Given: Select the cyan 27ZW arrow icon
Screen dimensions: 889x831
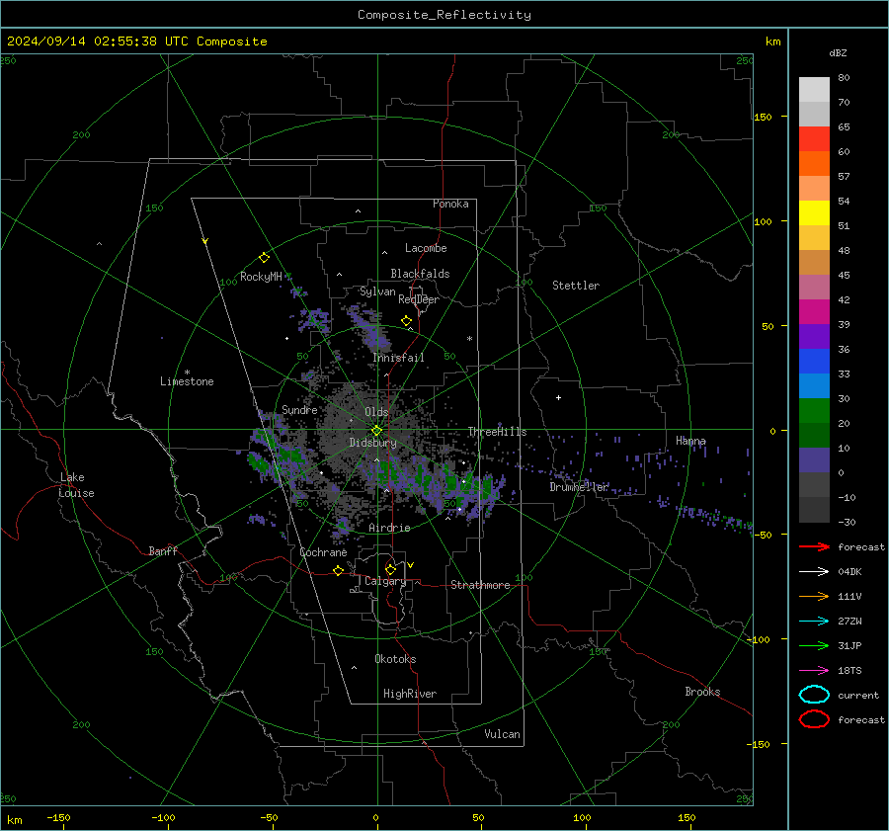Looking at the screenshot, I should pyautogui.click(x=814, y=622).
